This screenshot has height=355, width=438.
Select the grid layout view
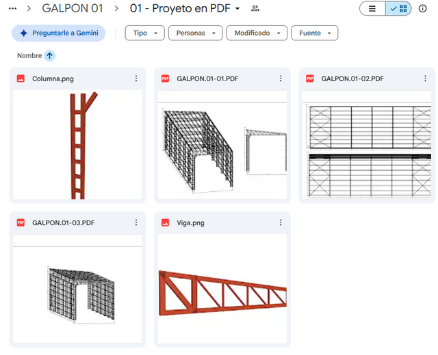tap(398, 9)
